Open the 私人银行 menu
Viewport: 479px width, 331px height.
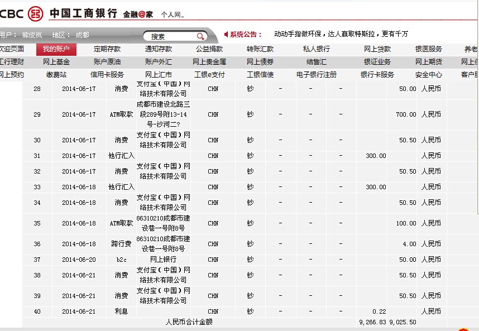click(316, 49)
